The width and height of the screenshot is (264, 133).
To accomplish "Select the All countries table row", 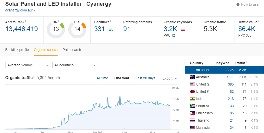I will tap(224, 70).
